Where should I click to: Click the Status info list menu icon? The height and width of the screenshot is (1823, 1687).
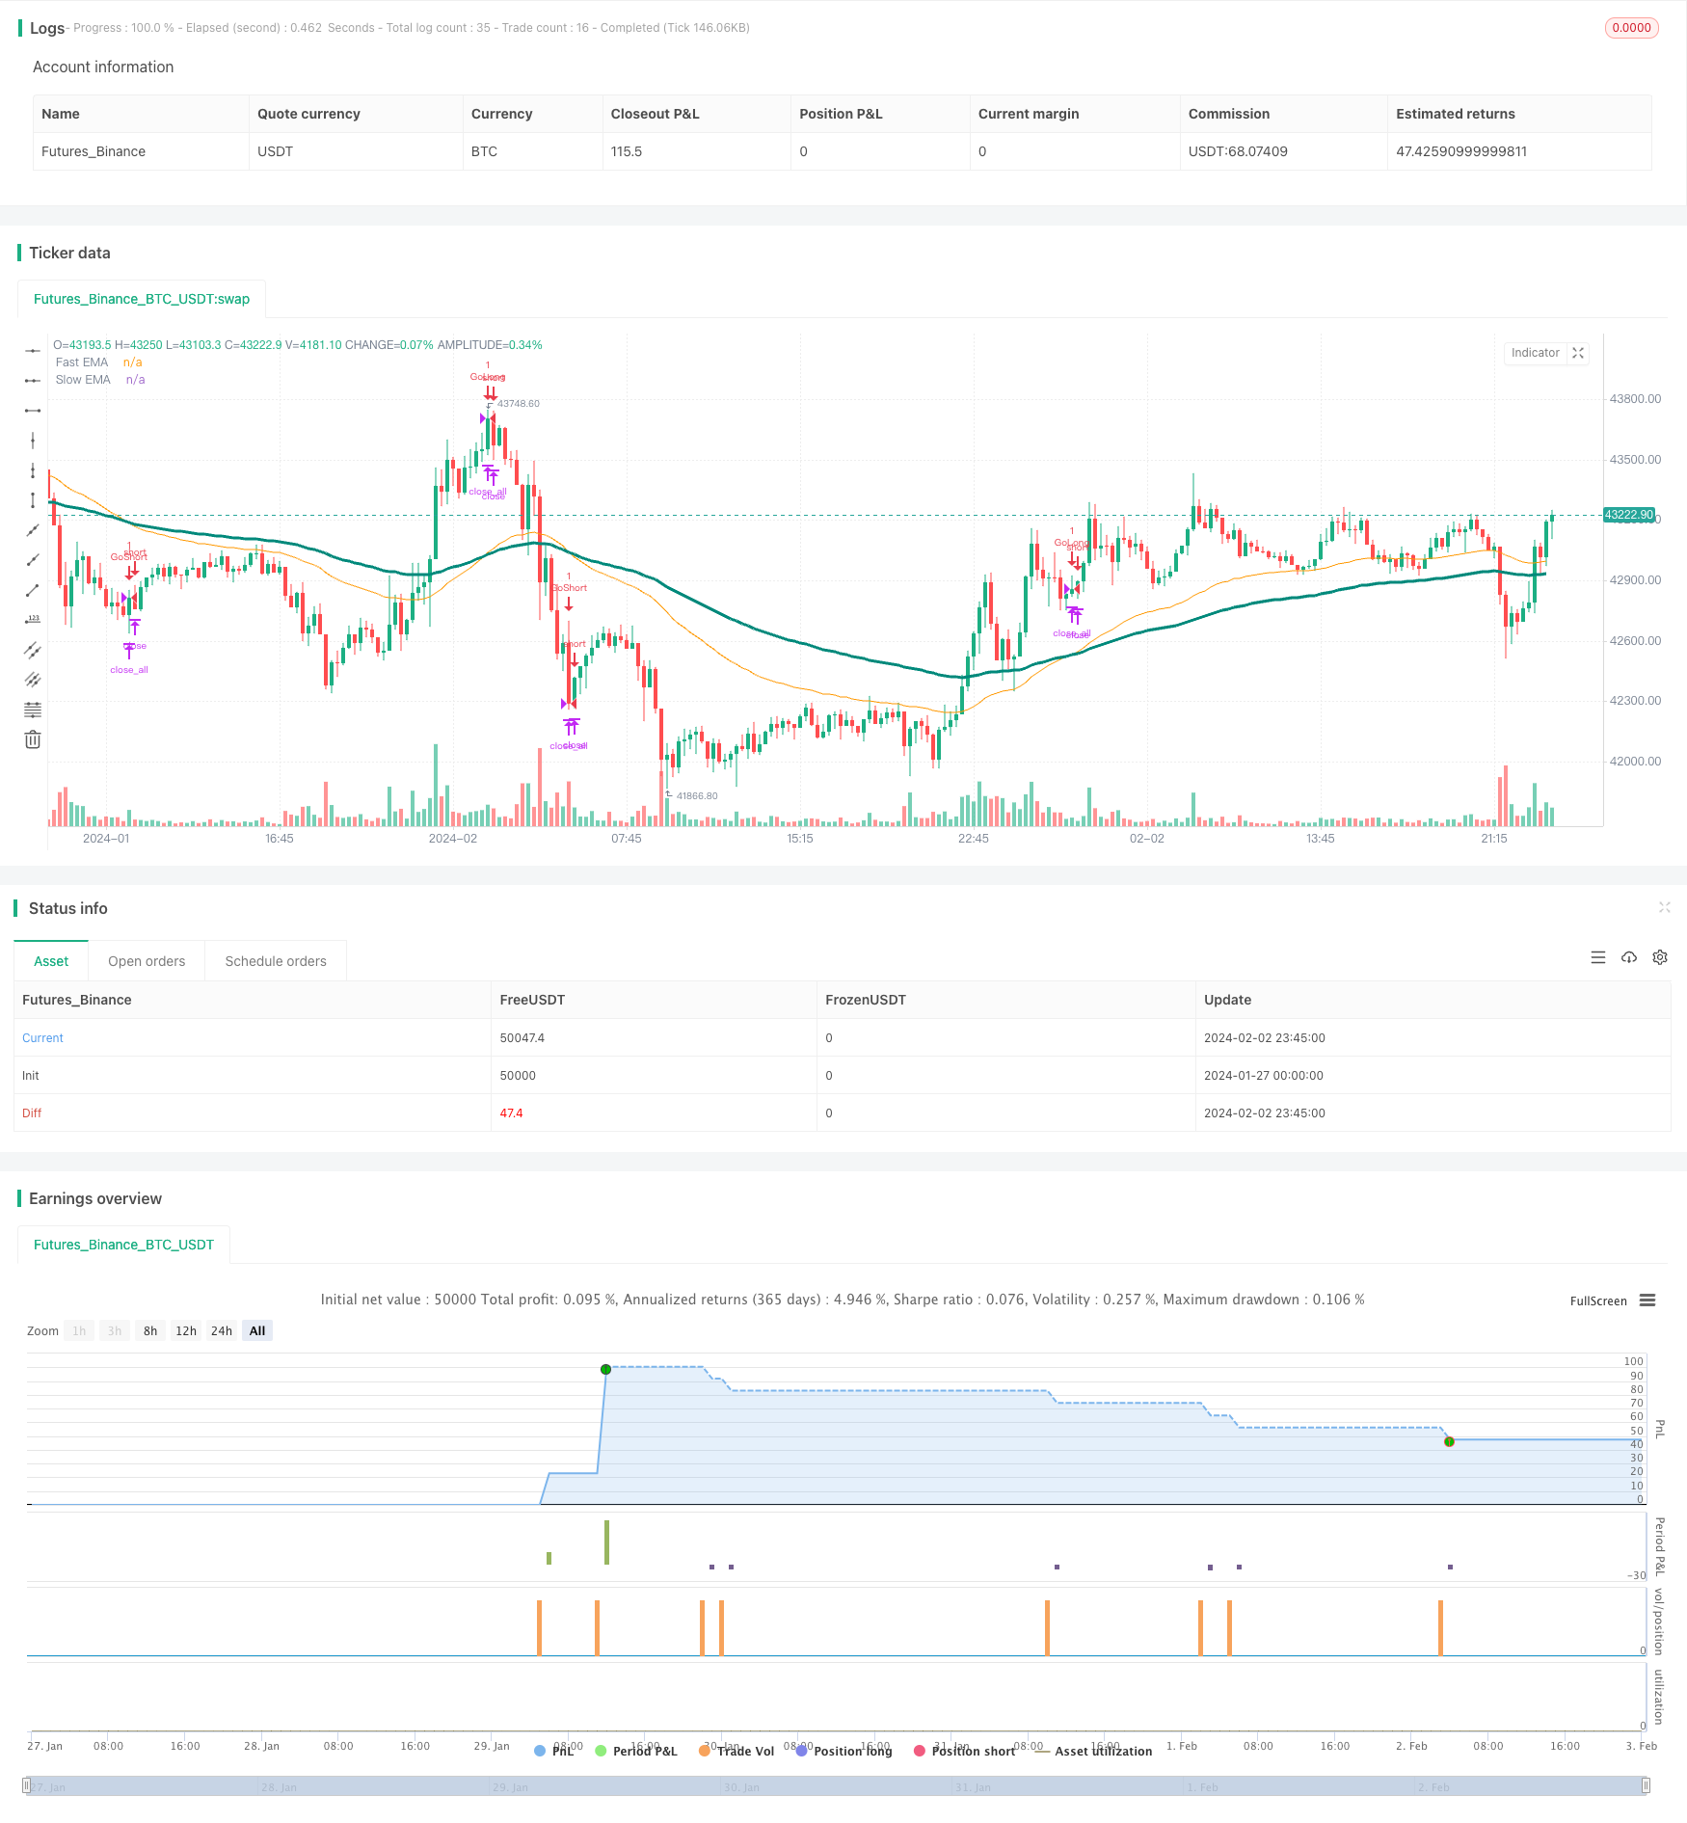[1598, 957]
